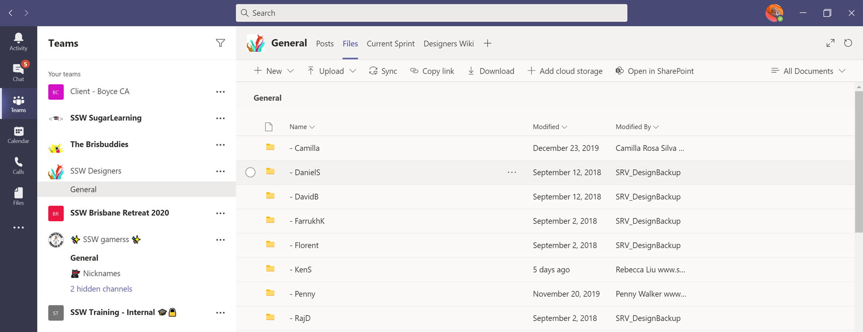Show the 2 hidden channels link
Image resolution: width=863 pixels, height=332 pixels.
(101, 289)
